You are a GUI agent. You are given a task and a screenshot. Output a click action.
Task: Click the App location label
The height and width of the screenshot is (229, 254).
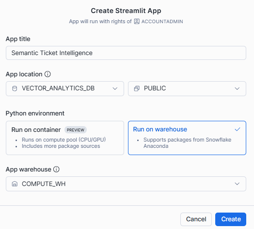pos(24,74)
